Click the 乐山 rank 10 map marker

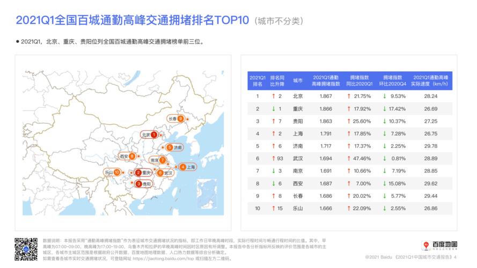point(112,172)
